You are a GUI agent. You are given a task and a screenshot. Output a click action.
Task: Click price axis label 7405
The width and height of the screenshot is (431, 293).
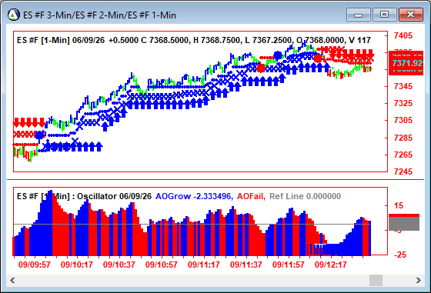click(403, 35)
